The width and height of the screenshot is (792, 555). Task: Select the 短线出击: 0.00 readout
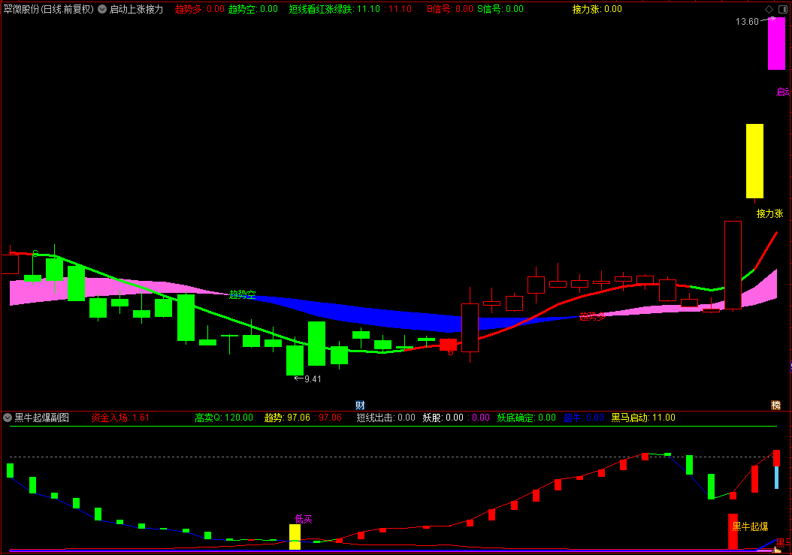[x=386, y=418]
